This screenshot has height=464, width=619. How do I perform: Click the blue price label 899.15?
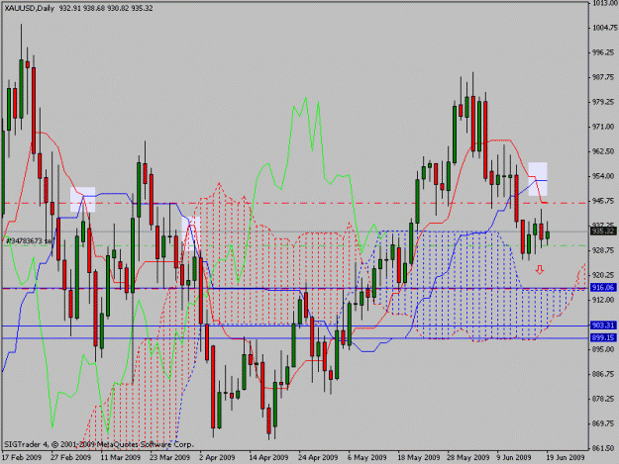coord(603,337)
